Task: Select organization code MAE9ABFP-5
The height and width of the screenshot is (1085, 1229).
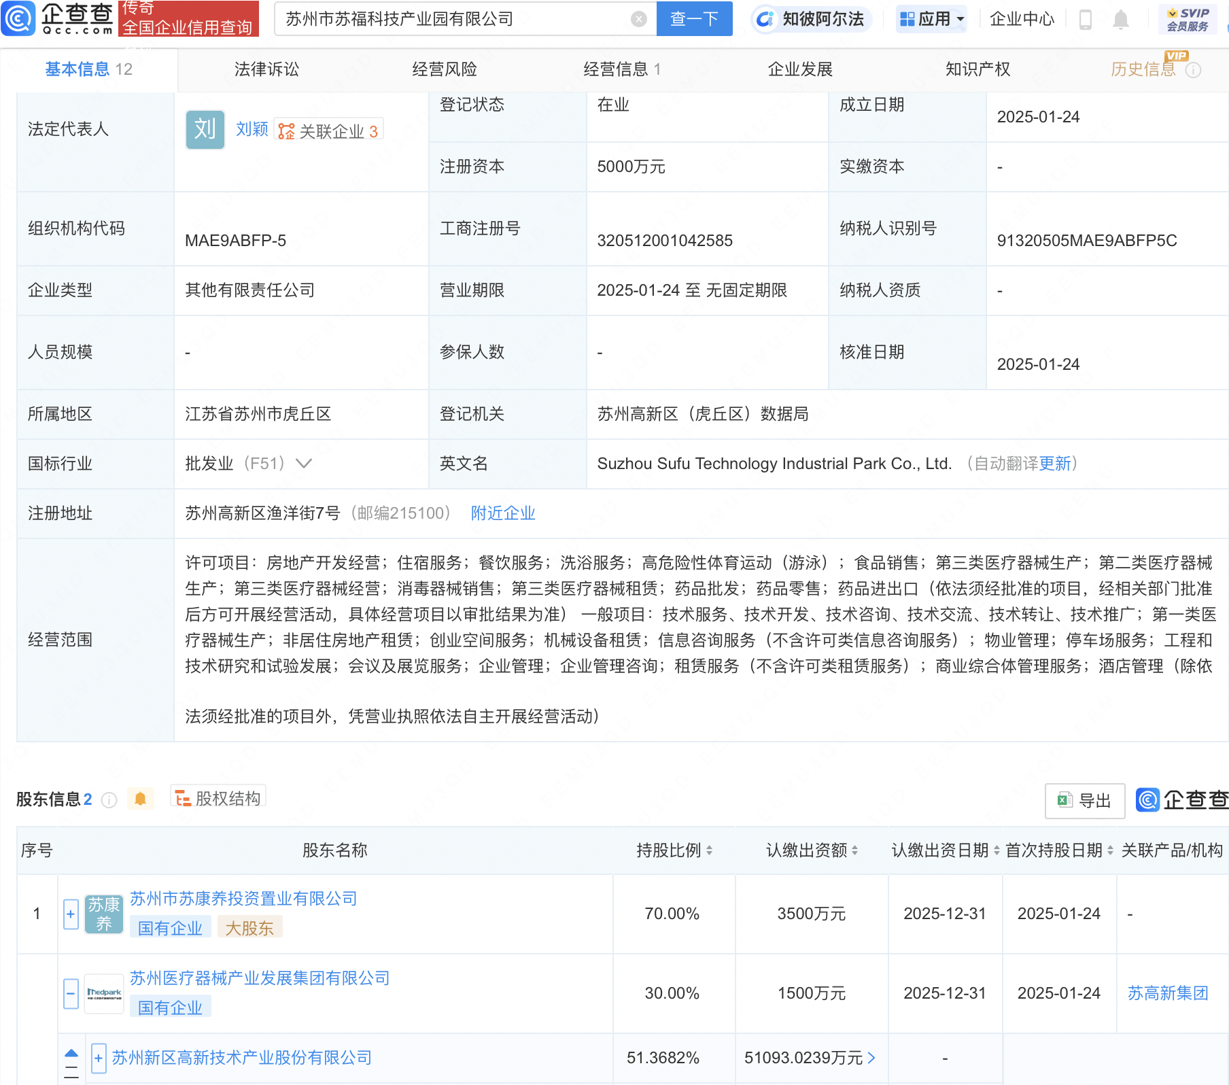Action: point(235,241)
